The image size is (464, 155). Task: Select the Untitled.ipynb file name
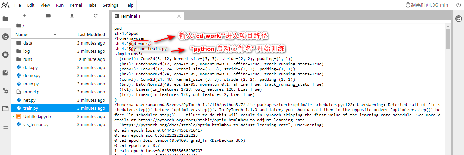pyautogui.click(x=37, y=116)
